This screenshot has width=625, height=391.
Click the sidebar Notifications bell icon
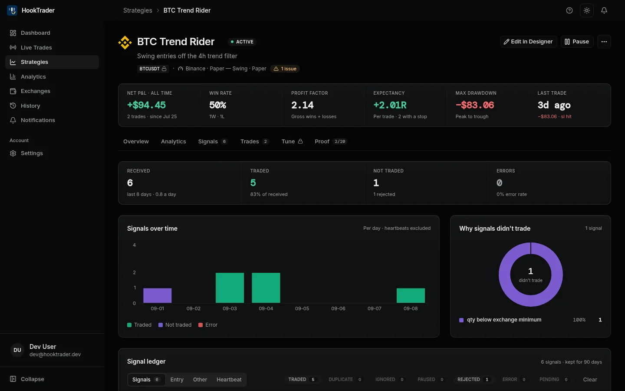(x=13, y=120)
